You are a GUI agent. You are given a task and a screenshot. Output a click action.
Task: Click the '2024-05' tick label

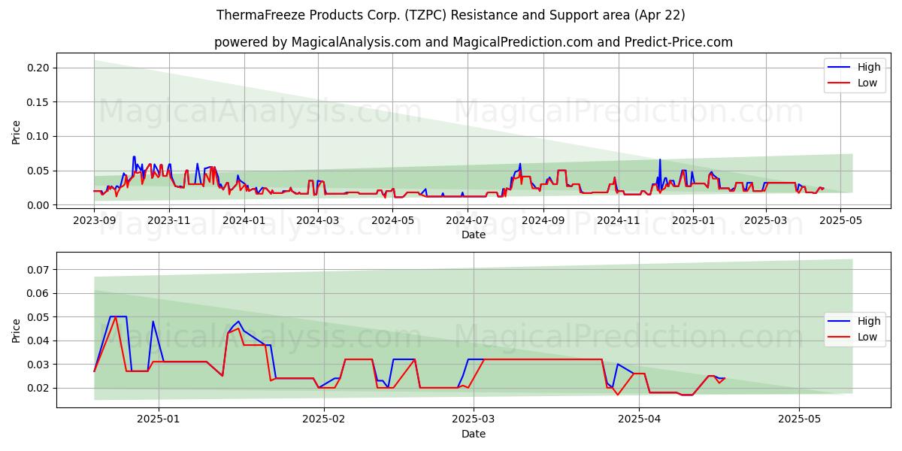(392, 220)
